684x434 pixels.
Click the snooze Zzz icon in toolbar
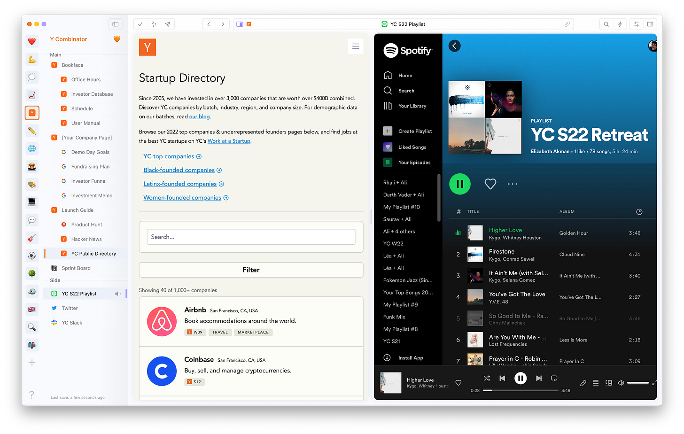point(154,24)
